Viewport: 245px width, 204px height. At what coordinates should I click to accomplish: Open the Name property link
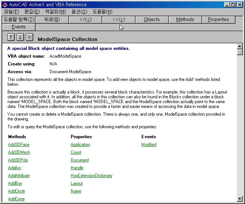pyautogui.click(x=76, y=191)
